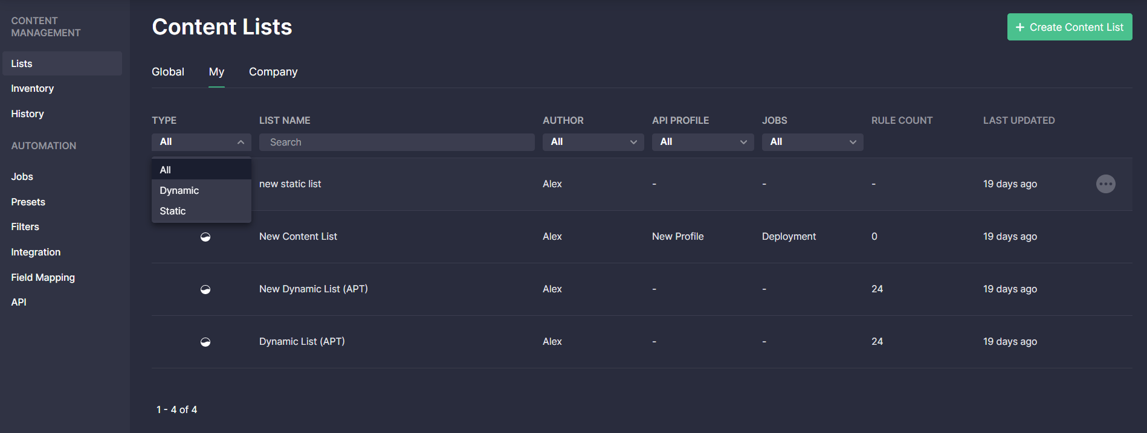
Task: Switch to the Company tab
Action: point(273,72)
